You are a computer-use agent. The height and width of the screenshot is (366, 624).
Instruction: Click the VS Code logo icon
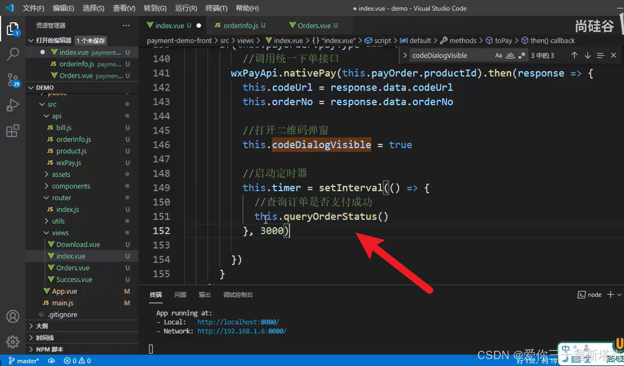(x=10, y=8)
